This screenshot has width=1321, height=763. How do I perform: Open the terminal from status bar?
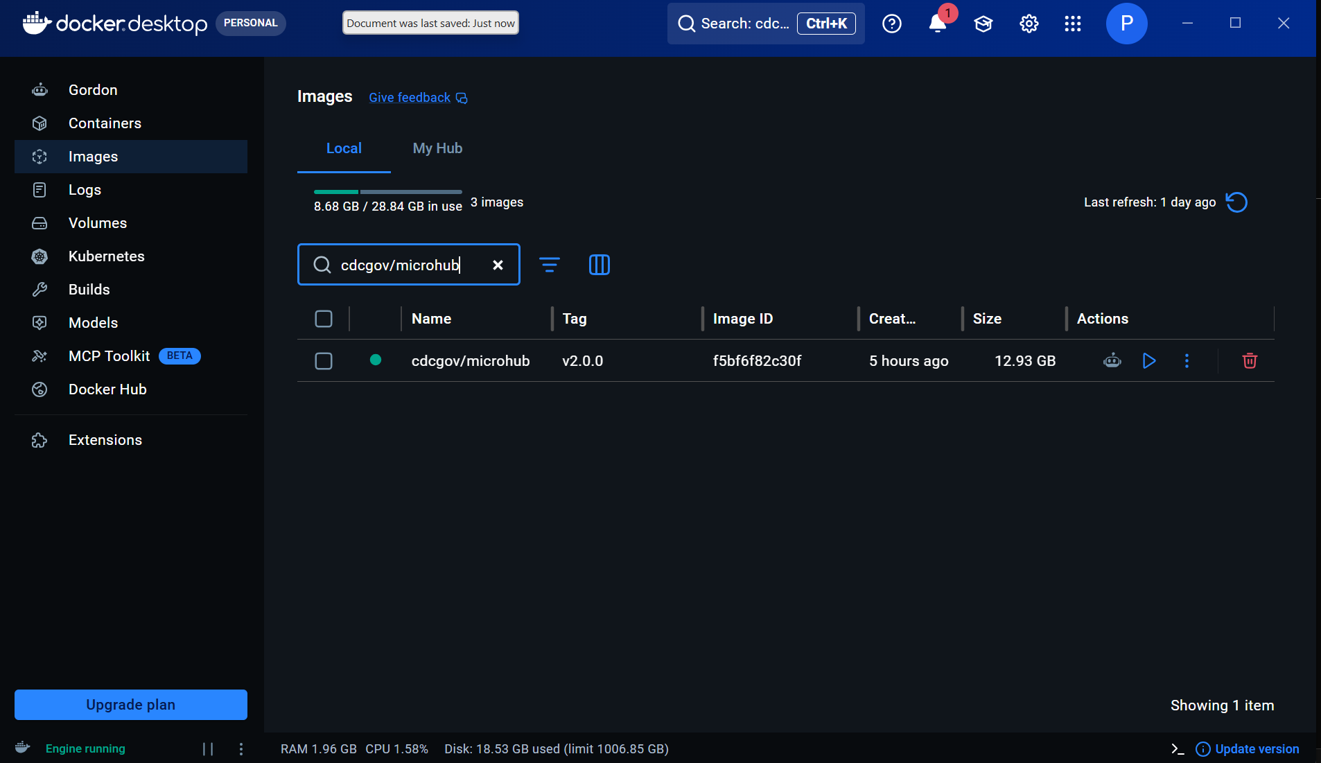[1178, 749]
